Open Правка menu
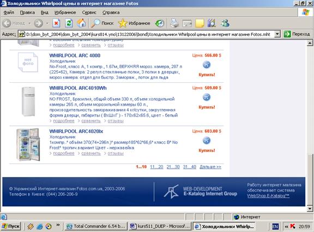The height and width of the screenshot is (232, 314). [x=27, y=13]
